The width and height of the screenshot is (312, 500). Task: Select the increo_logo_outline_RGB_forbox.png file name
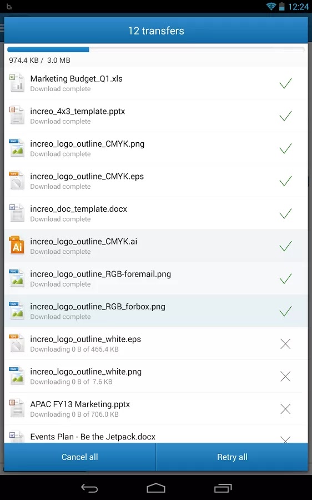[x=98, y=307]
